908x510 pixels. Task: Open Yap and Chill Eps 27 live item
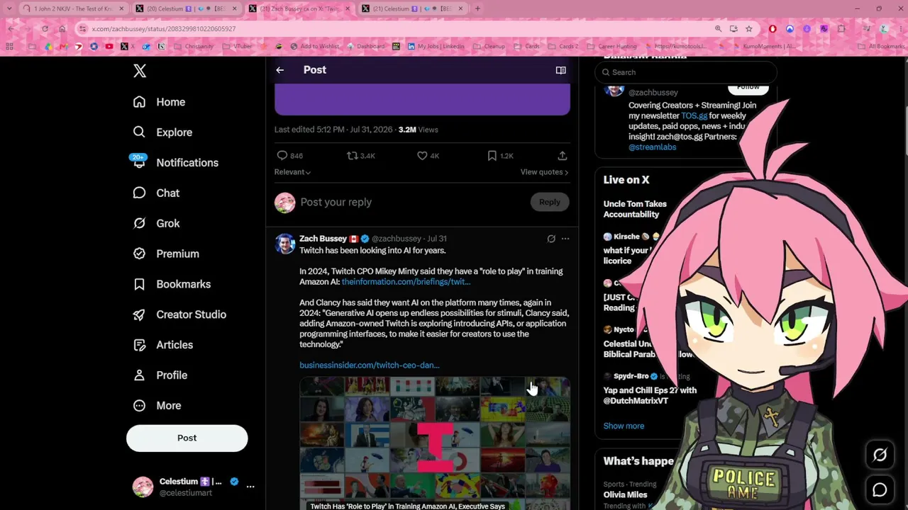[x=650, y=395]
